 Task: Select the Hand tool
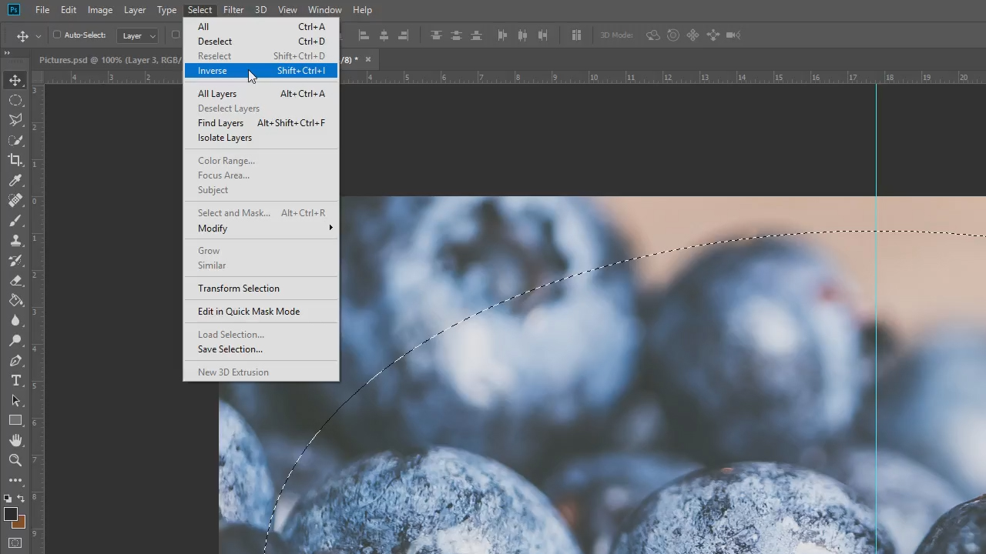click(15, 440)
